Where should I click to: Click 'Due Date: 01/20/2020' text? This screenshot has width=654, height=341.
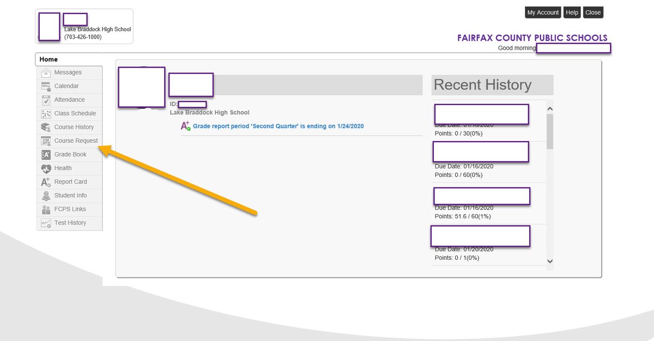tap(464, 249)
